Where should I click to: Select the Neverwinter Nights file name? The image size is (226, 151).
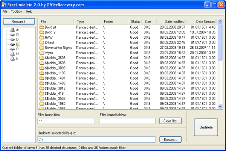tap(58, 48)
